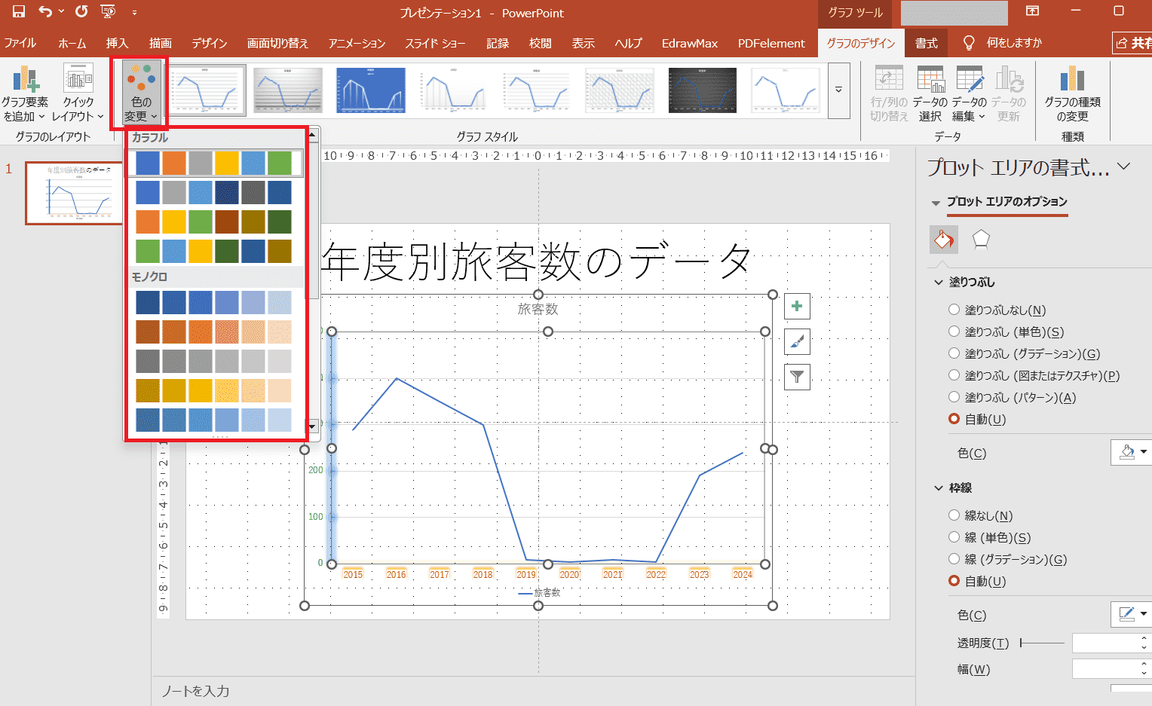Switch to the 書式 tab
This screenshot has height=706, width=1152.
pos(926,43)
